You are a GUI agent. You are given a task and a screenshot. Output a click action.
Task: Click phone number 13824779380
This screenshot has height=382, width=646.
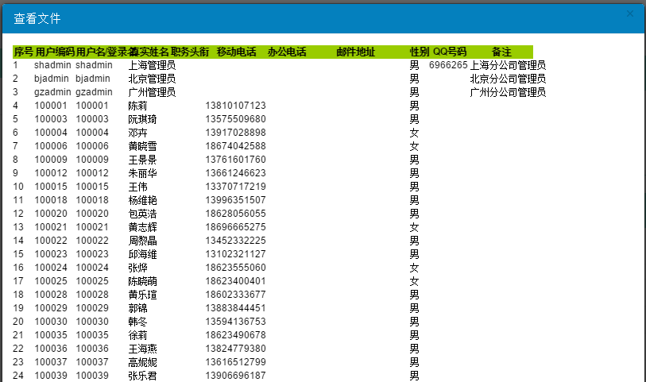pos(236,349)
